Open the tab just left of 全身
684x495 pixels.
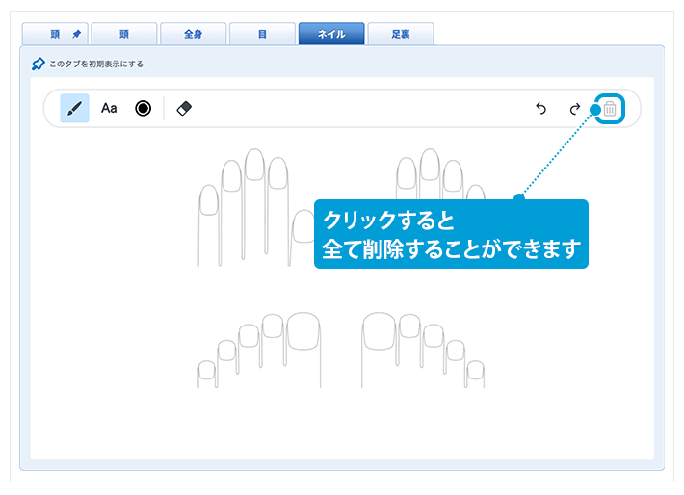tap(124, 34)
